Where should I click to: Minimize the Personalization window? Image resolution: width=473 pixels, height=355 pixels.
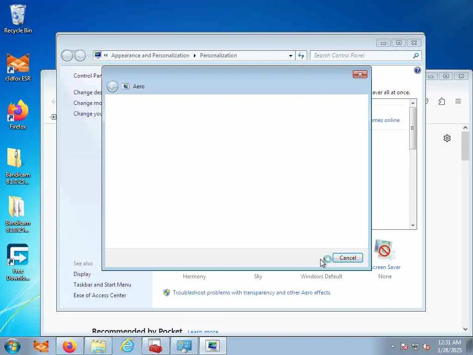tap(384, 43)
